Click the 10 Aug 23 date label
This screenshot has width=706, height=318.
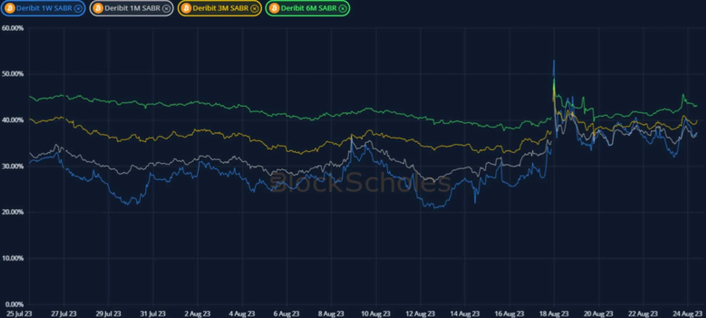tap(375, 314)
